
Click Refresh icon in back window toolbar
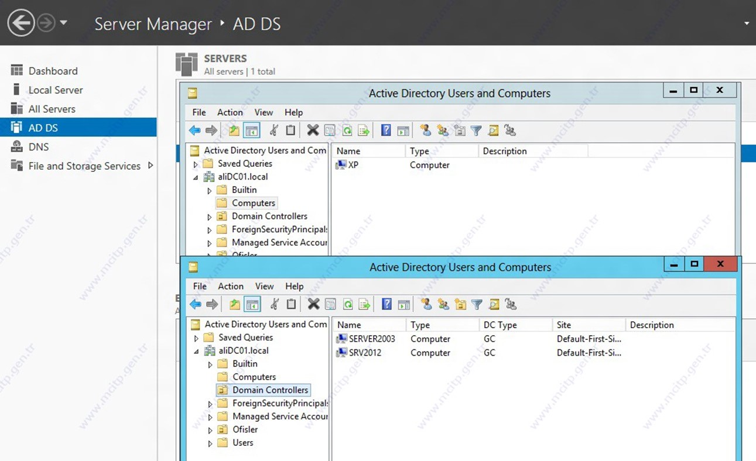coord(347,130)
